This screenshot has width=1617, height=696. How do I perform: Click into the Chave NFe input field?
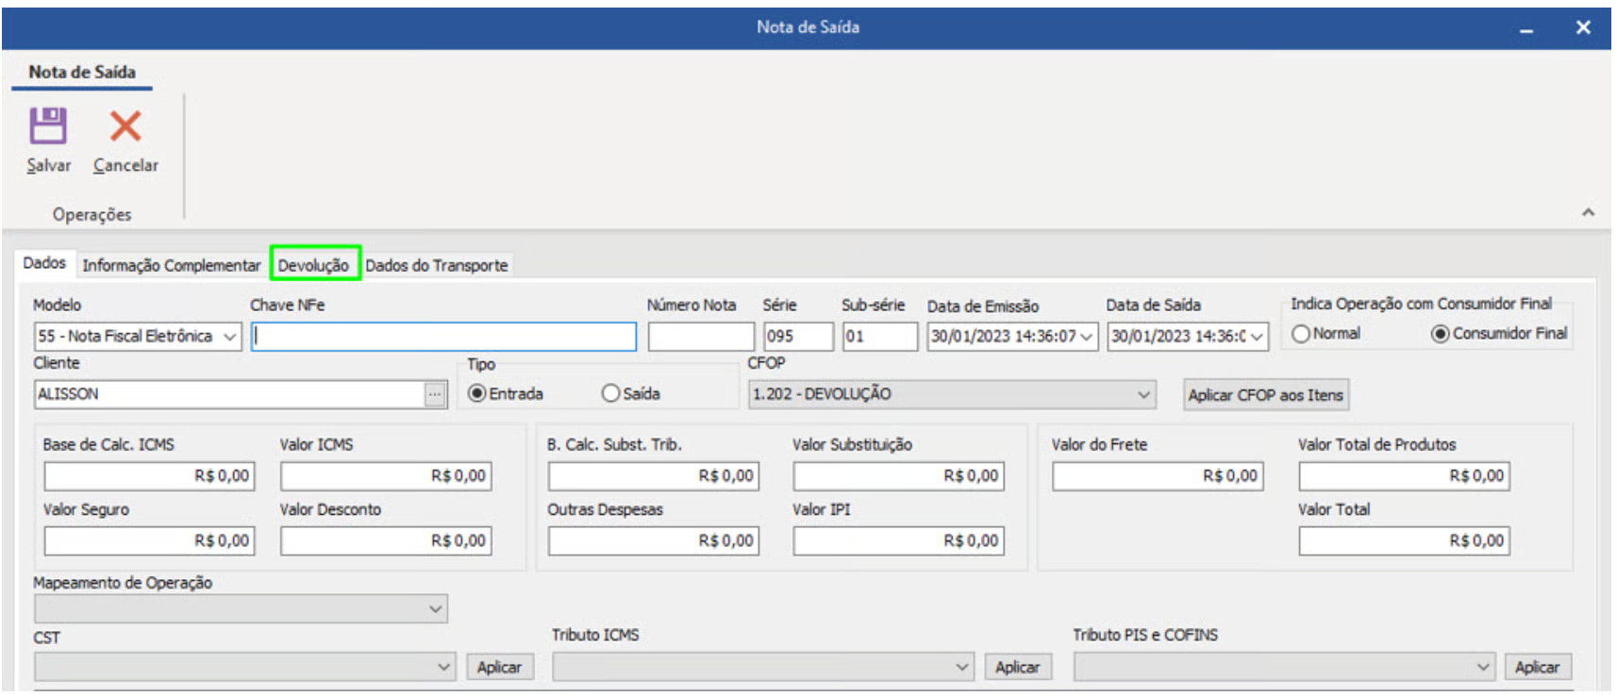coord(443,337)
